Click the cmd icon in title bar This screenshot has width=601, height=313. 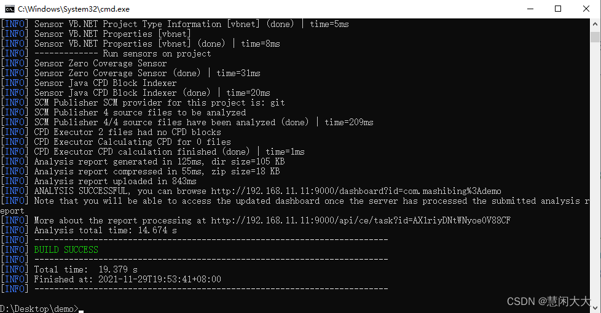coord(9,9)
